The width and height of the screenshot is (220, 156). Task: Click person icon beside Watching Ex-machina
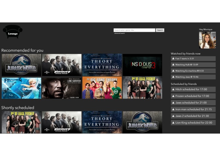coord(173,71)
